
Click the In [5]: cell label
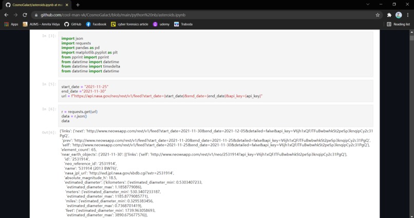pos(49,84)
